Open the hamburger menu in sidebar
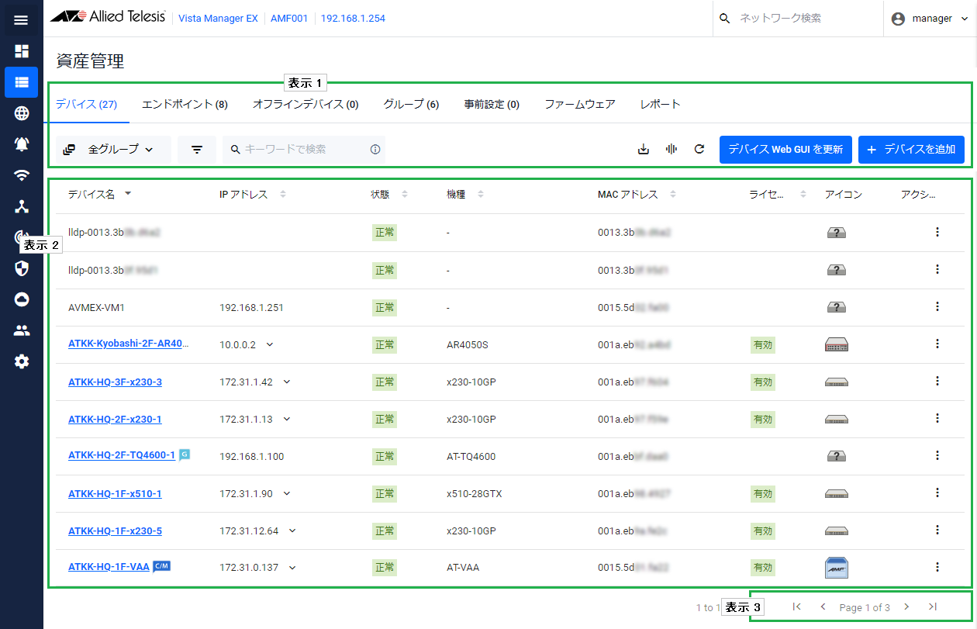The height and width of the screenshot is (629, 977). (21, 20)
